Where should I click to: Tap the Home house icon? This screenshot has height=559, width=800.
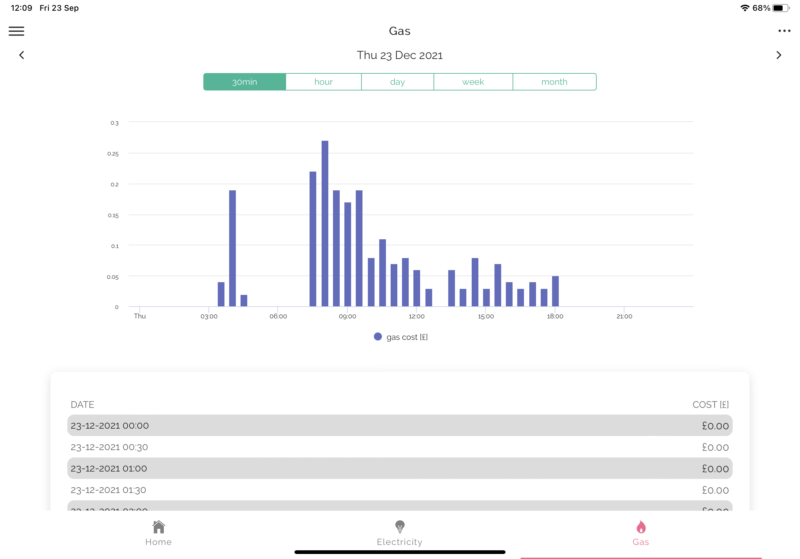point(158,527)
